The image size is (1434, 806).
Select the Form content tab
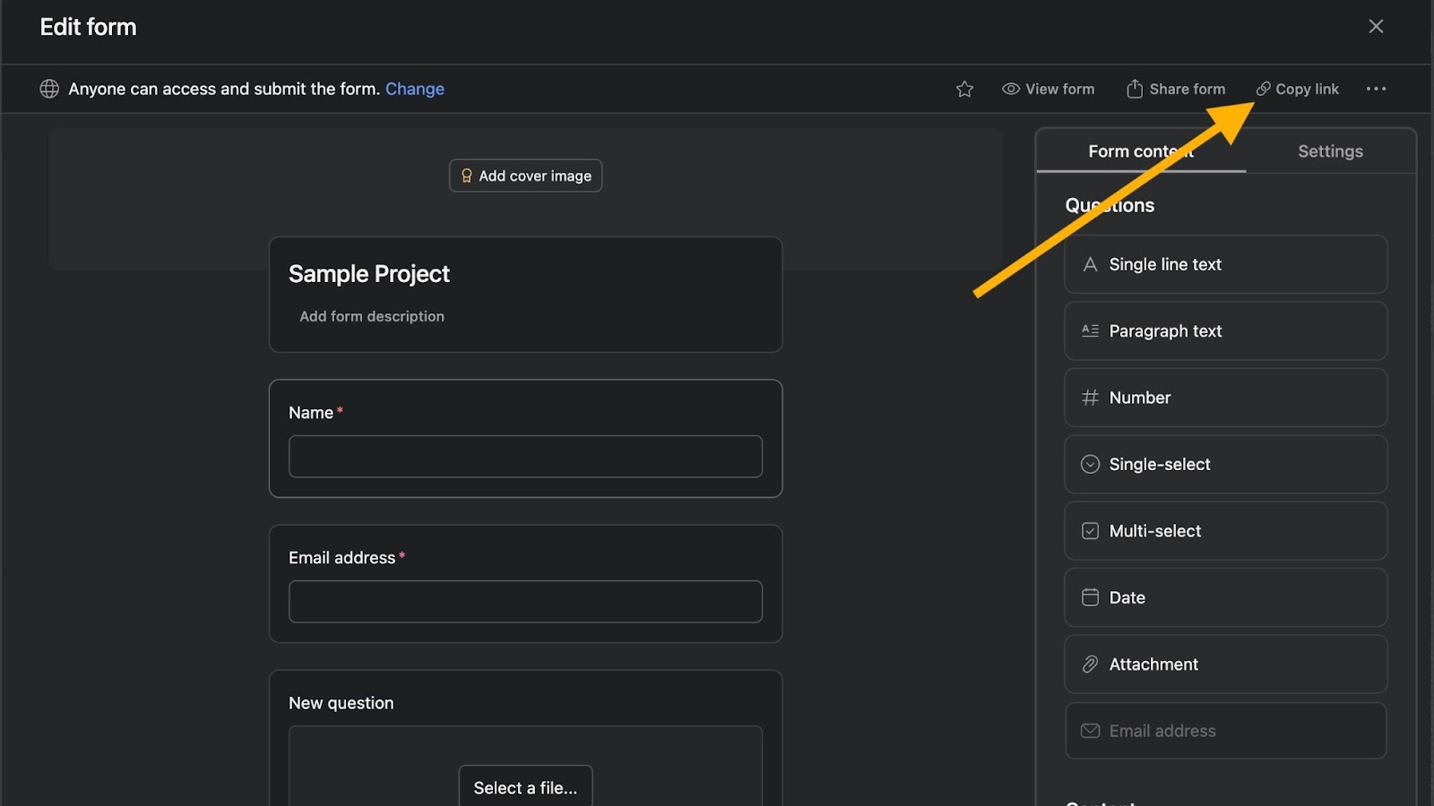[1140, 151]
